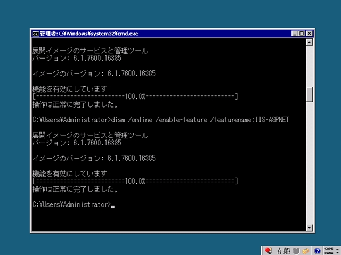This screenshot has width=341, height=255.
Task: Open language bar options dropdown arrow
Action: click(337, 253)
